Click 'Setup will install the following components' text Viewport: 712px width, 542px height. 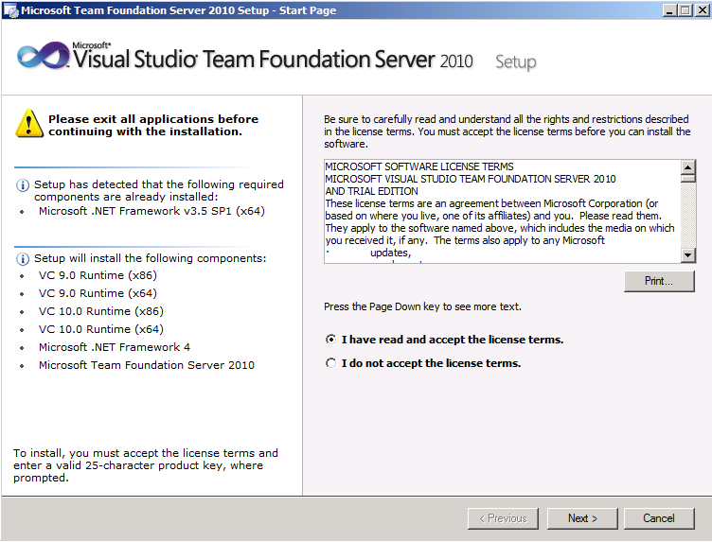(x=150, y=258)
